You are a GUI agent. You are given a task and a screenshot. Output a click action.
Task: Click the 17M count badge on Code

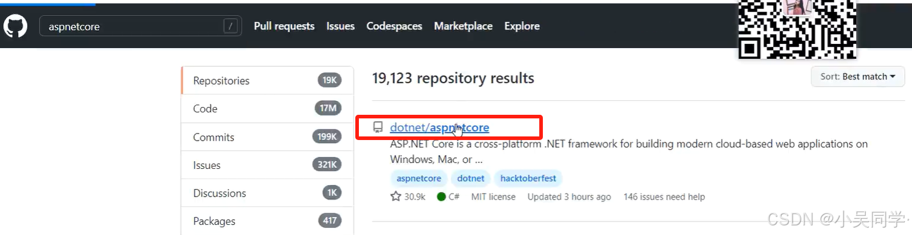(x=328, y=109)
